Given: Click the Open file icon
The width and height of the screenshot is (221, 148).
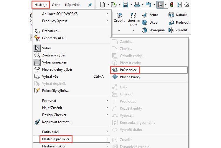Looking at the screenshot, I should (114, 5).
